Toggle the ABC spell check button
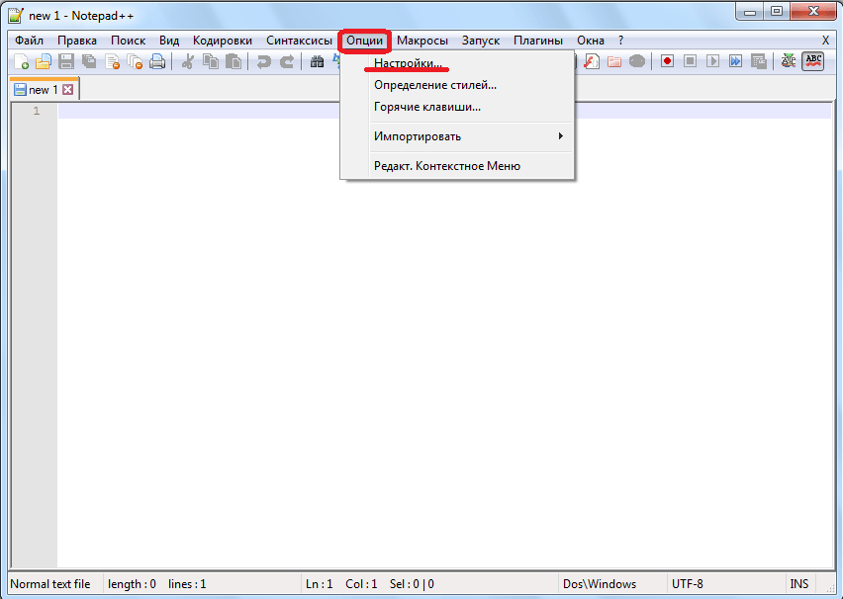 tap(813, 61)
